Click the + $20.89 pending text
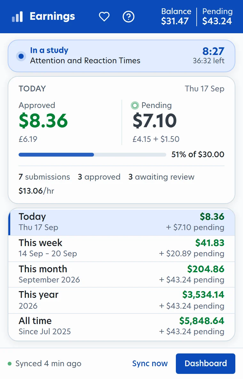Viewport: 243px width, 379px height. click(192, 253)
